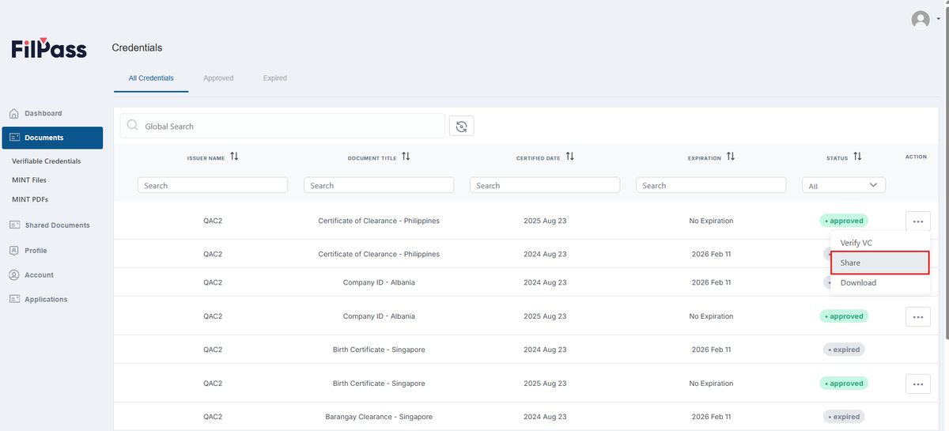Click approved badge on Company ID 2025 row
The width and height of the screenshot is (949, 431).
(x=844, y=316)
